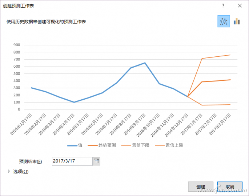
Task: Click the 900 value on the vertical axis
Action: pos(16,45)
